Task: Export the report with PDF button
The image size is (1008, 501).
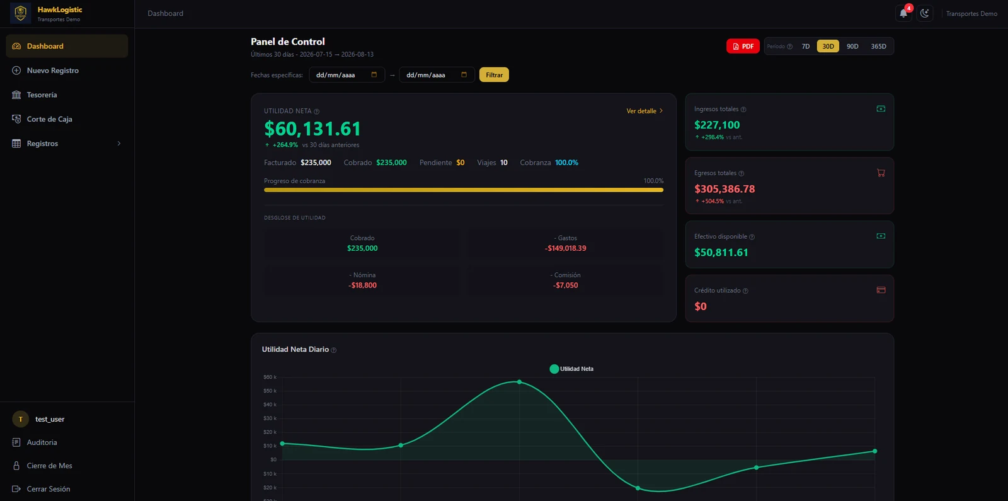Action: (743, 46)
